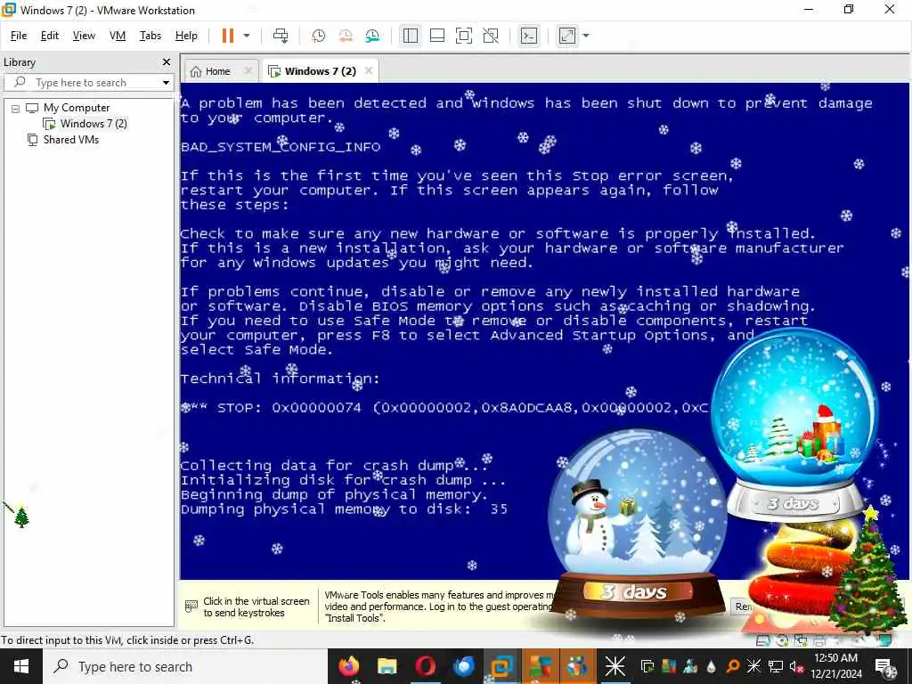
Task: Click the stretch guest display icon
Action: 567,36
